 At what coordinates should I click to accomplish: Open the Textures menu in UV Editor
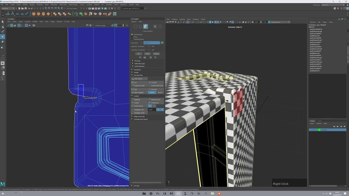click(59, 21)
